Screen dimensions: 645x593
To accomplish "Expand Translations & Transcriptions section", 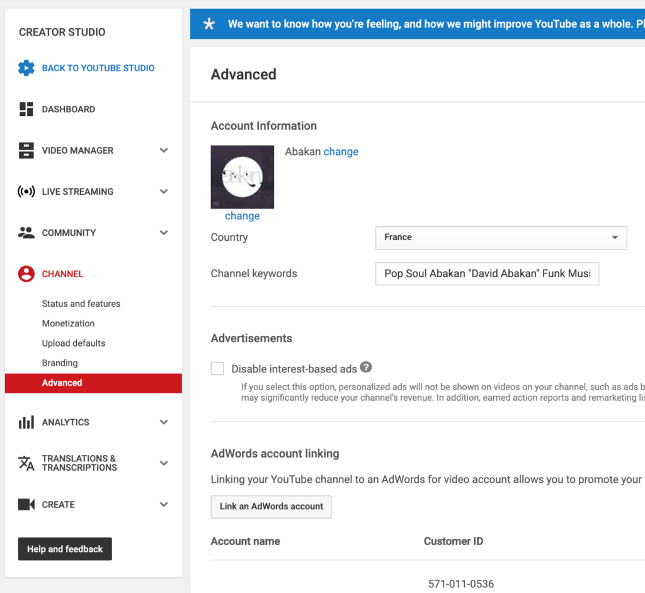I will (x=164, y=463).
